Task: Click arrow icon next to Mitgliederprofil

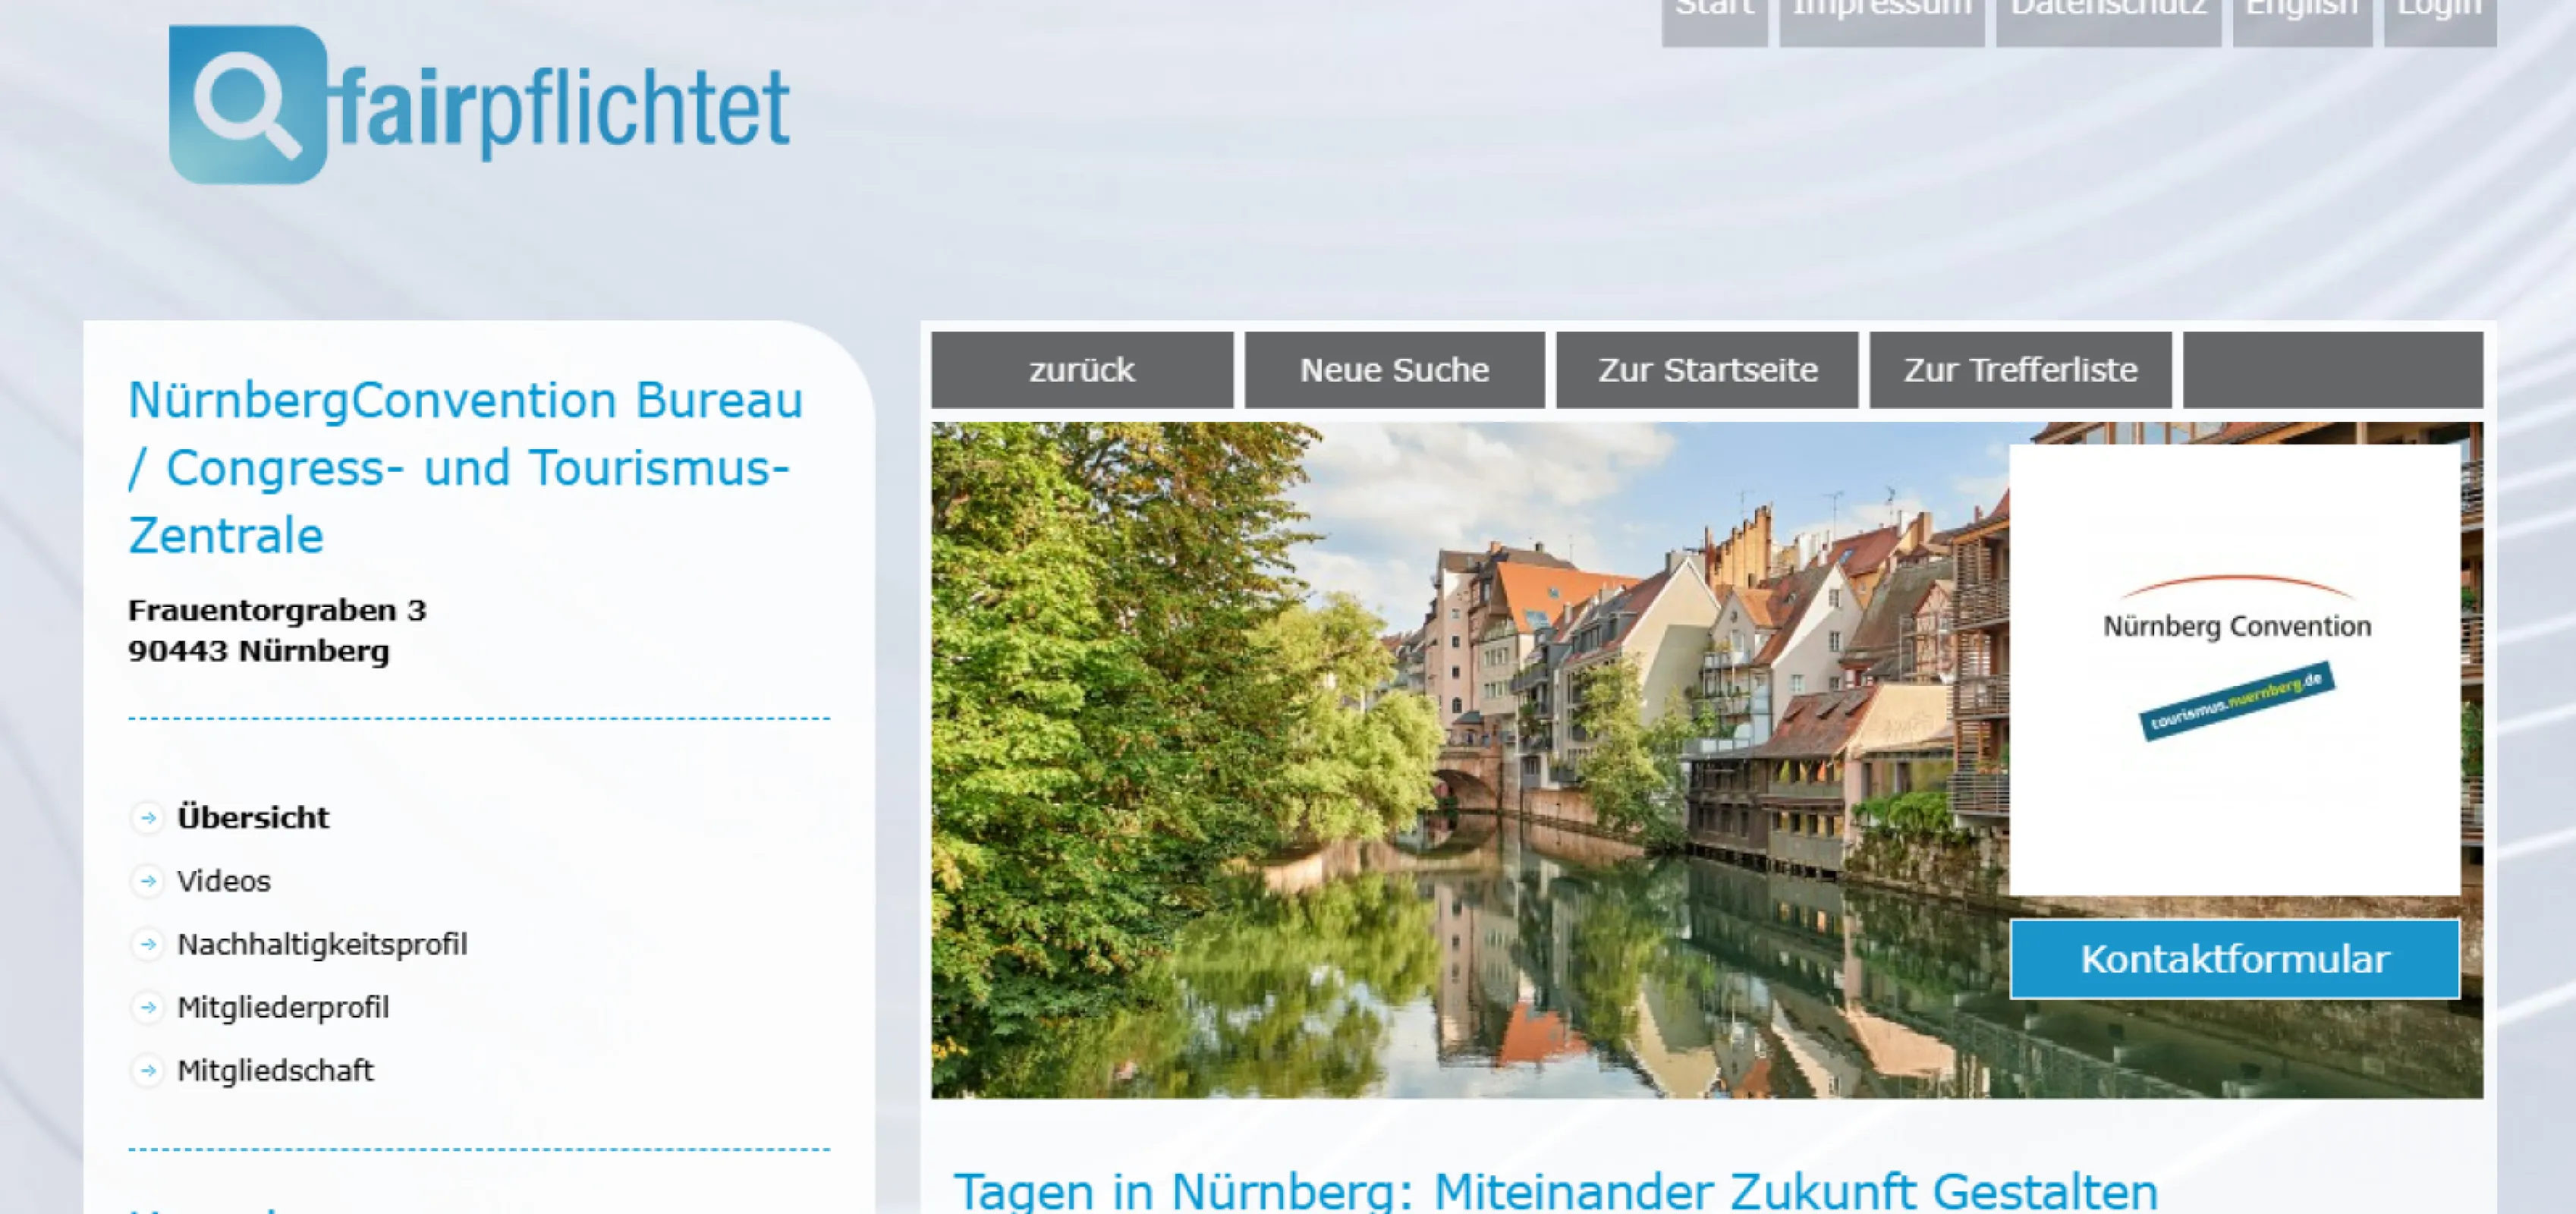Action: coord(148,1007)
